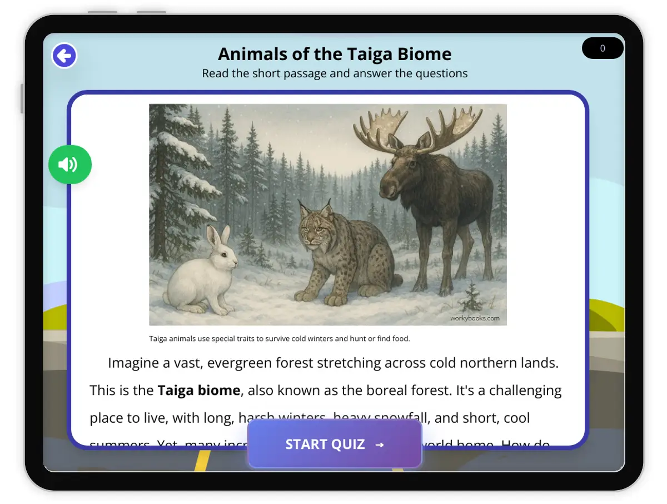This screenshot has height=504, width=667.
Task: Tap the passage line starting 'Imagine a vast'
Action: [333, 363]
